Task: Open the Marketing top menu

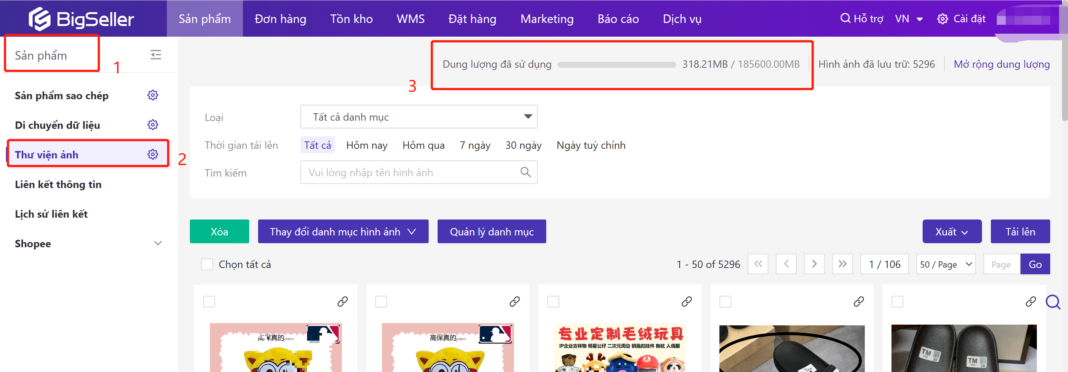Action: tap(547, 19)
